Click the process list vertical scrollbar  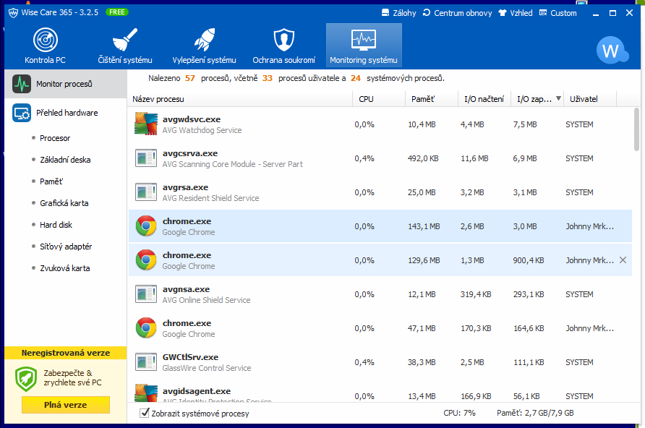637,129
